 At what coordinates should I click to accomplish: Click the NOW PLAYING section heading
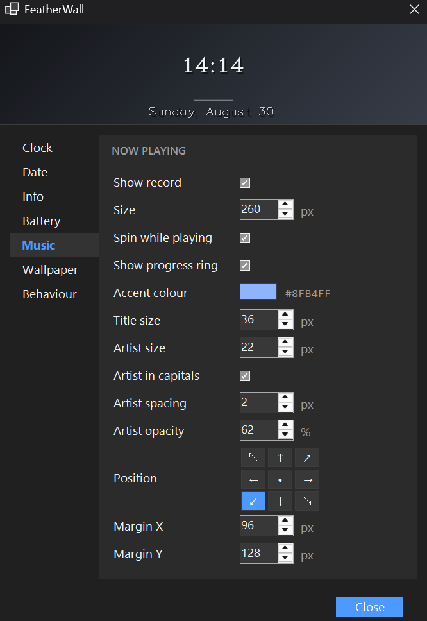[149, 151]
